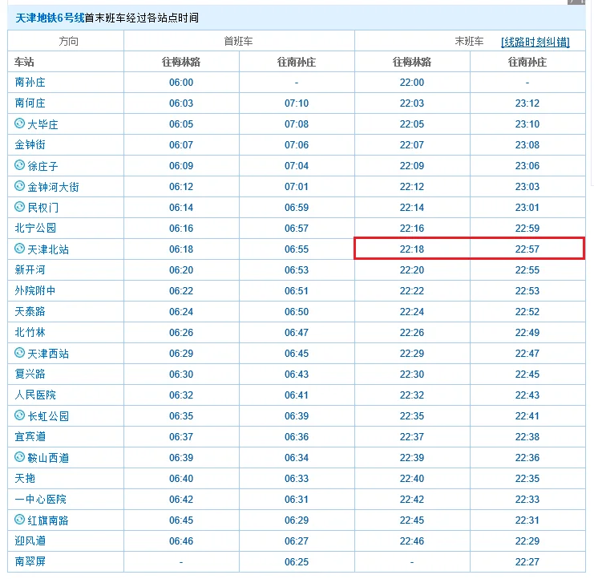Open the 线路时刻纠错 link
Viewport: 594px width, 579px height.
click(x=535, y=42)
